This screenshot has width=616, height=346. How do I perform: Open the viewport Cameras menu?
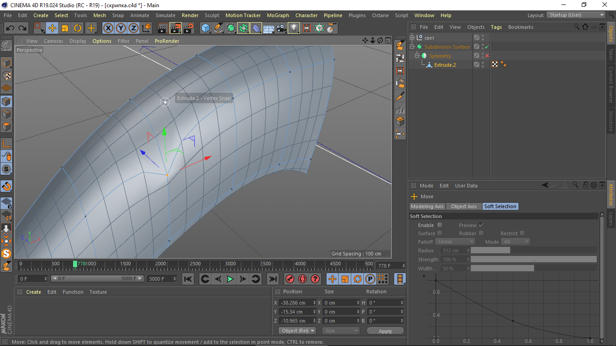[53, 41]
